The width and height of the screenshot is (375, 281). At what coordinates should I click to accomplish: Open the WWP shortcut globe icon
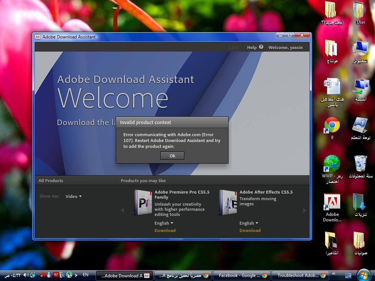point(332,169)
